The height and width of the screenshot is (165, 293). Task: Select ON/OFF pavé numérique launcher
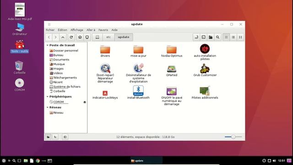172,96
